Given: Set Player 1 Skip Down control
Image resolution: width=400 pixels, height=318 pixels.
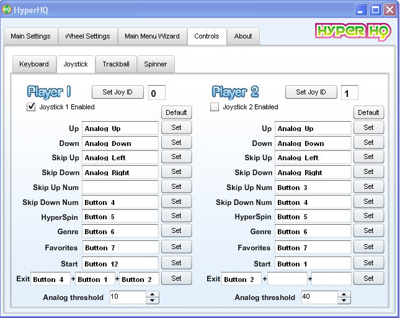Looking at the screenshot, I should 176,171.
